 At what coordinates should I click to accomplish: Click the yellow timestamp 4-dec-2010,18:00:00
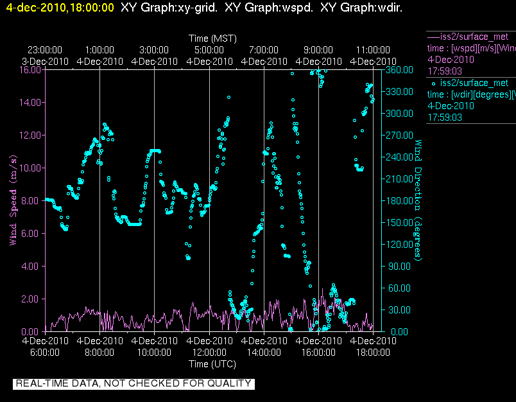60,8
